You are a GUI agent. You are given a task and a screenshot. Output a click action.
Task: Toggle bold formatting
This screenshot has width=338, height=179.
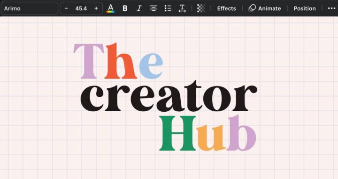click(x=125, y=8)
